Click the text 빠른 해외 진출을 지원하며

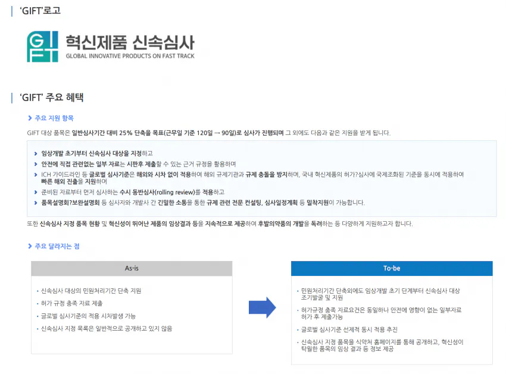(74, 181)
